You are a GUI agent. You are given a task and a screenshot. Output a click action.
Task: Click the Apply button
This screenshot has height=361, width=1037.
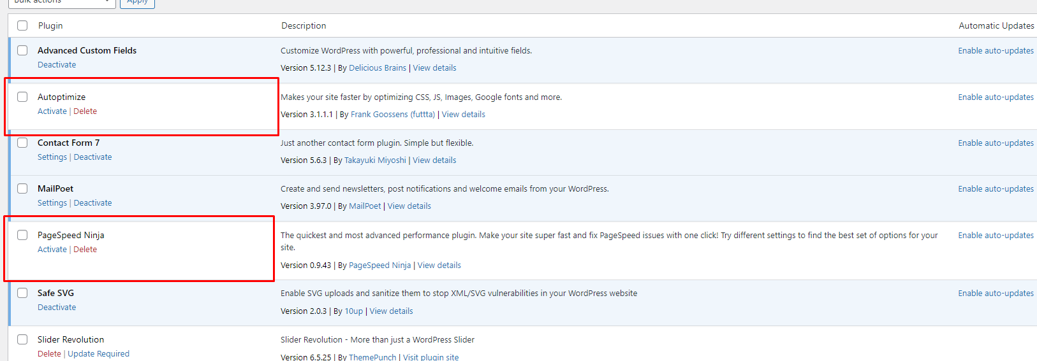pyautogui.click(x=137, y=3)
